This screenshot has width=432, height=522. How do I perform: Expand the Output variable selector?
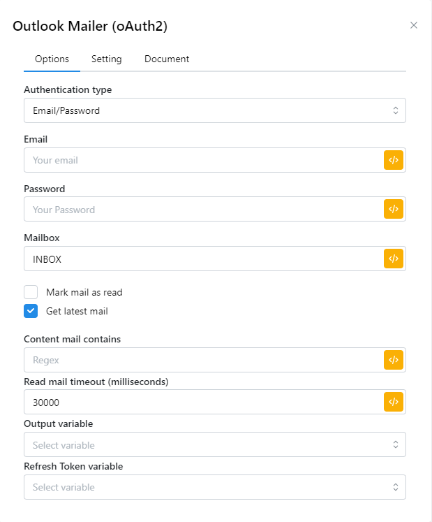pos(214,444)
